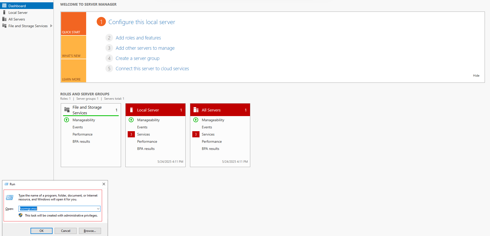Image resolution: width=490 pixels, height=236 pixels.
Task: Expand File and Storage Services arrow
Action: [x=51, y=26]
